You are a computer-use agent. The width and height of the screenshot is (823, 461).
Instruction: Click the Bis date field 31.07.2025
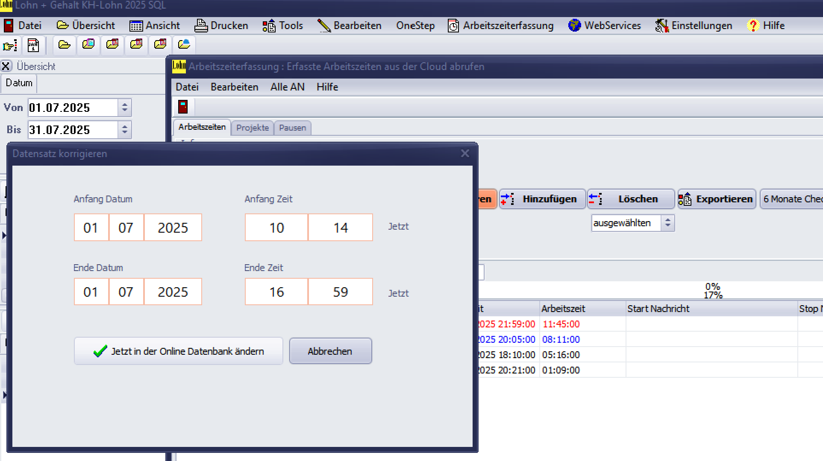pos(73,130)
